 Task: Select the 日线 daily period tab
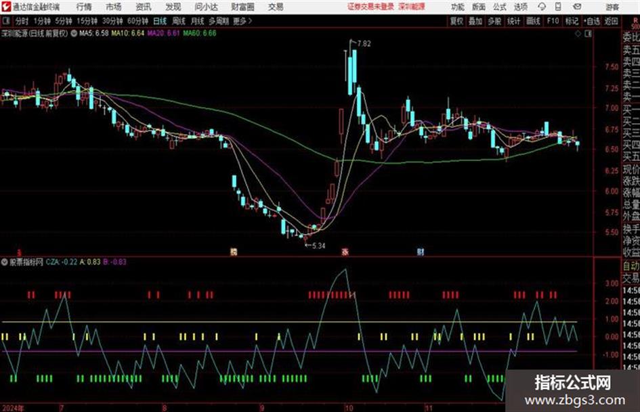(x=160, y=21)
